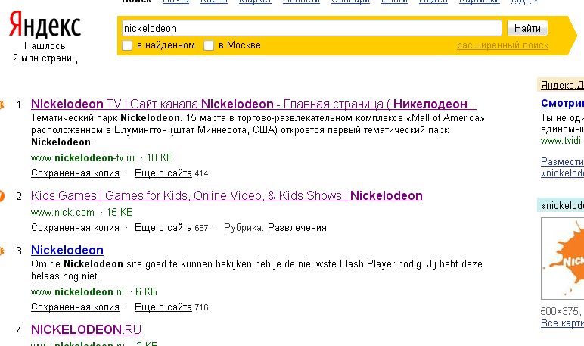Open the Все карти… images link
584x346 pixels.
click(562, 323)
